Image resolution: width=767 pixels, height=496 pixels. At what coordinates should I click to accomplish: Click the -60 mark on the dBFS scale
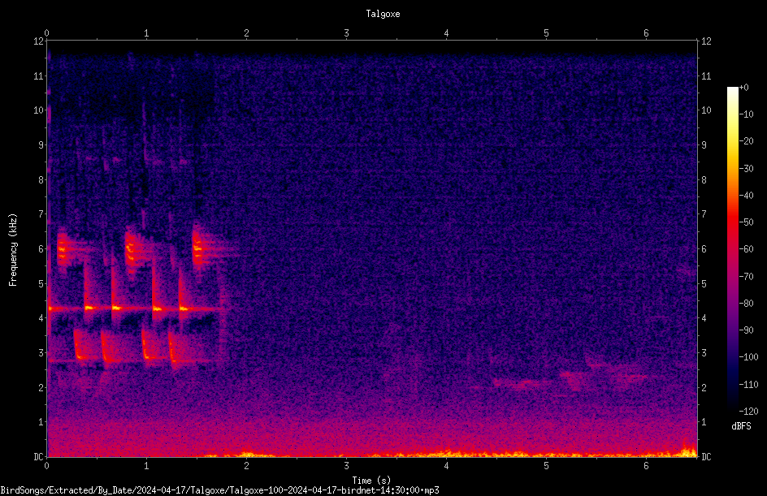coord(746,248)
